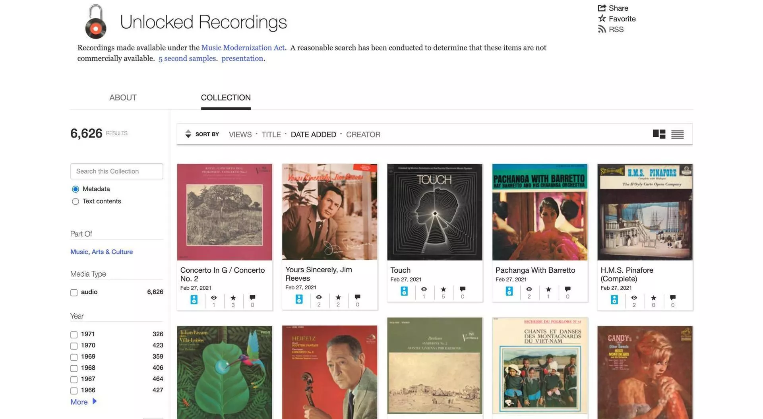The image size is (763, 419).
Task: Check the 1969 year filter
Action: [x=74, y=357]
